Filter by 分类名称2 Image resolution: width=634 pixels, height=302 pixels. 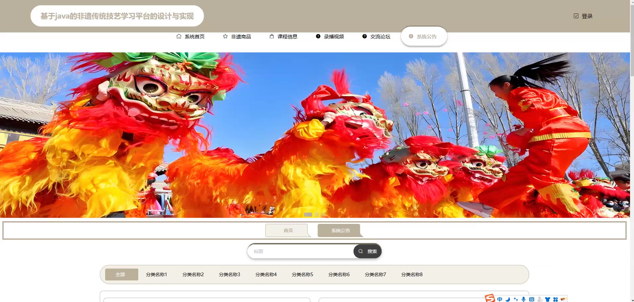193,275
